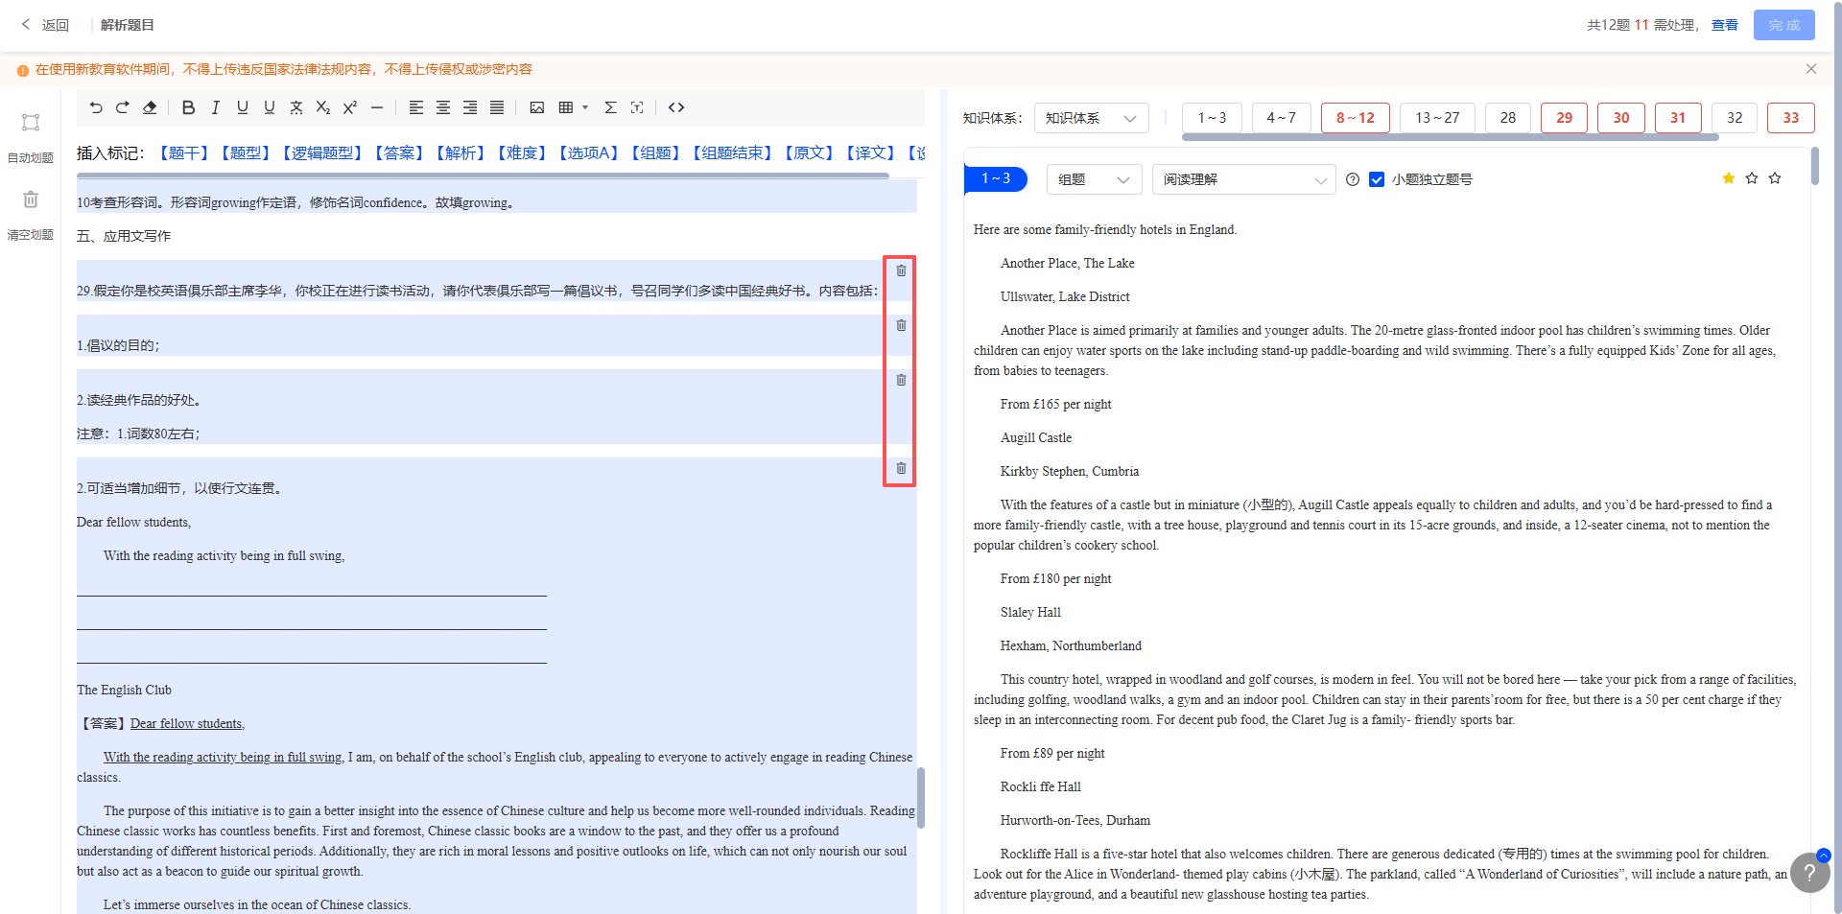
Task: Switch to question tab 13~27
Action: tap(1437, 118)
